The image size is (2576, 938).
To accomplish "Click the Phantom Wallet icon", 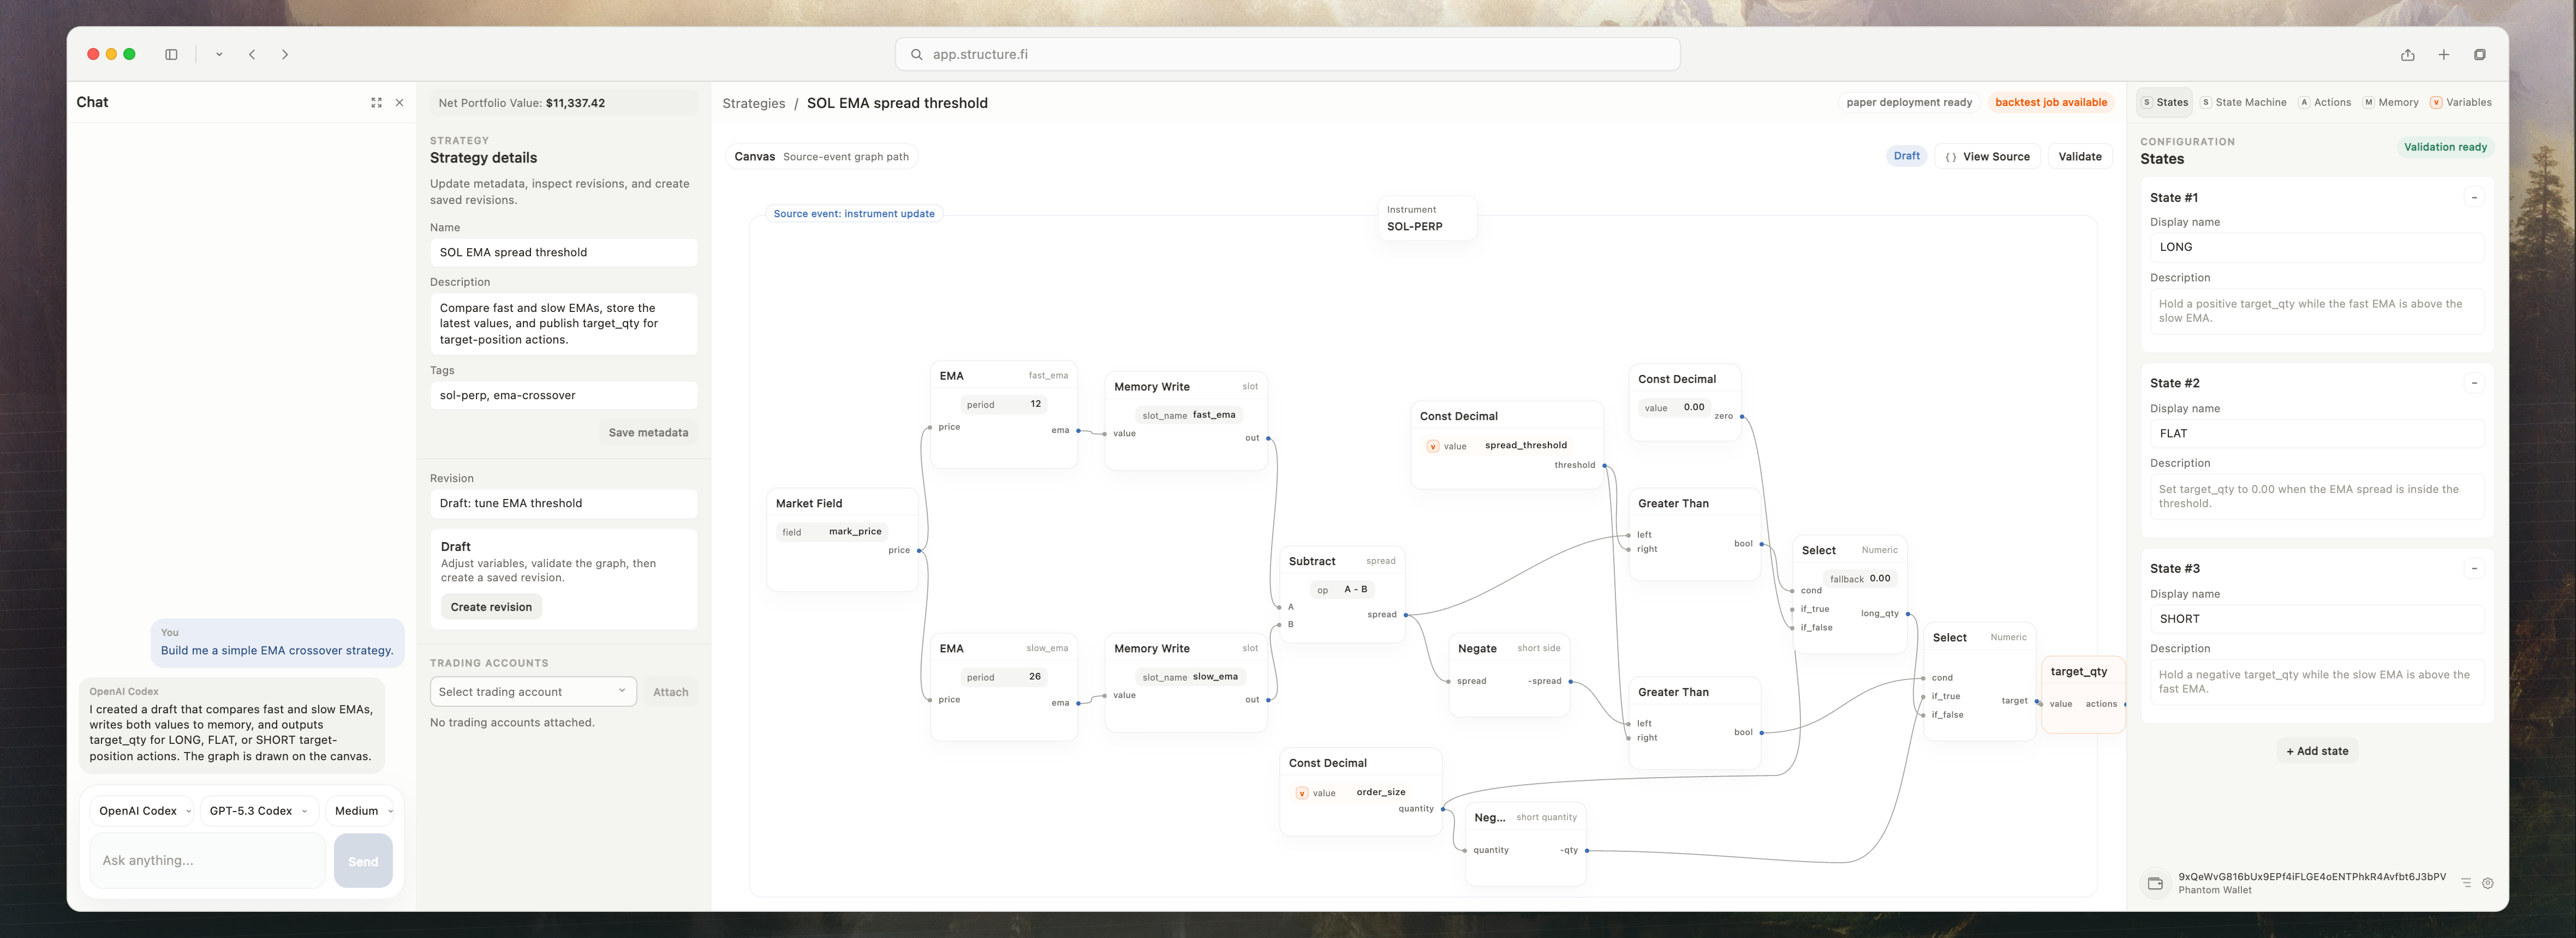I will 2155,883.
